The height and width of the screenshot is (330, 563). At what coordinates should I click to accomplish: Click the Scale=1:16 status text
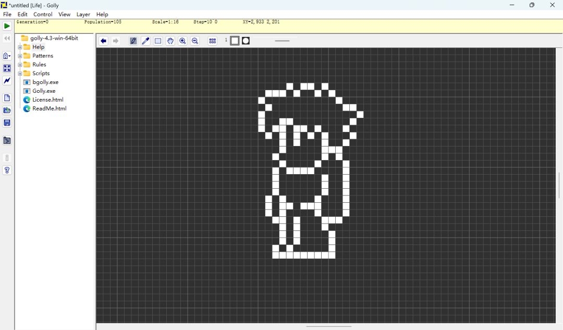tap(165, 22)
